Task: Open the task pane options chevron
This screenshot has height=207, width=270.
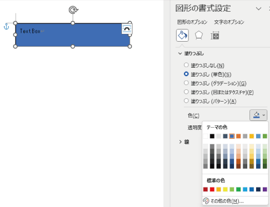Action: click(258, 8)
